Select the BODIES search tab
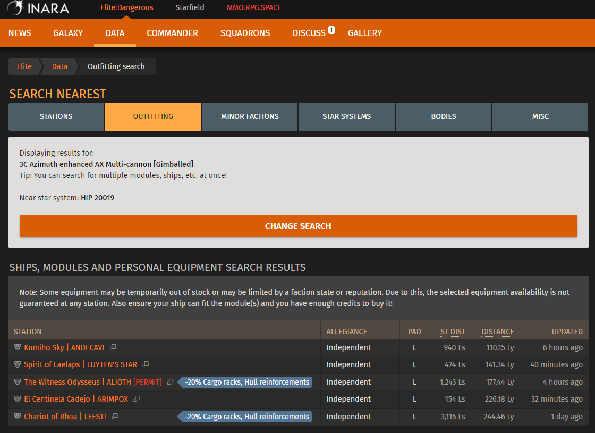Viewport: 595px width, 433px height. click(444, 116)
